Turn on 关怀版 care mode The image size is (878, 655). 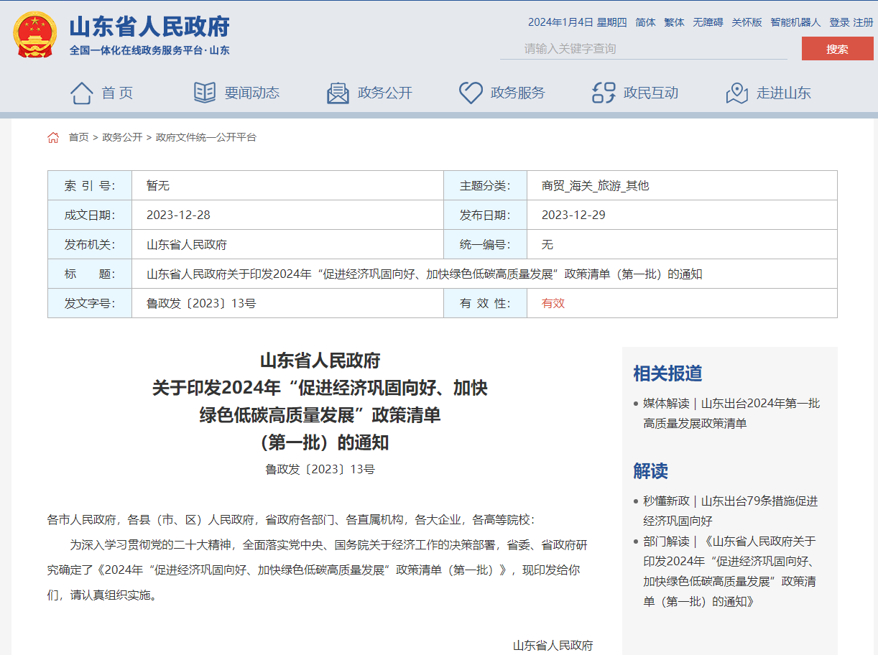click(x=747, y=22)
